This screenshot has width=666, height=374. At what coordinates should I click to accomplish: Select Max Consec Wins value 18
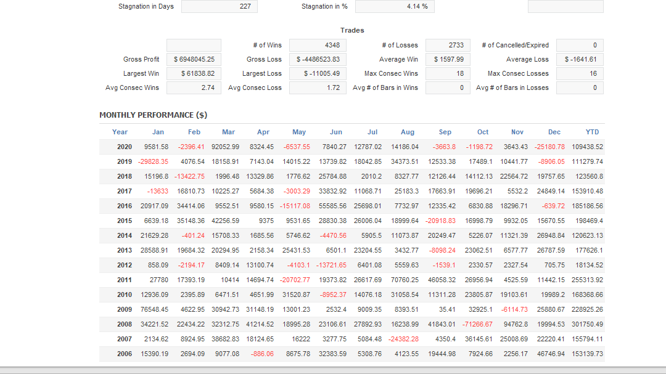448,73
